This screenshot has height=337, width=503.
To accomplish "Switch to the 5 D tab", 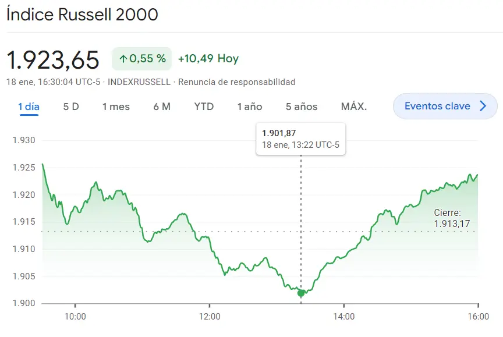I will 71,107.
